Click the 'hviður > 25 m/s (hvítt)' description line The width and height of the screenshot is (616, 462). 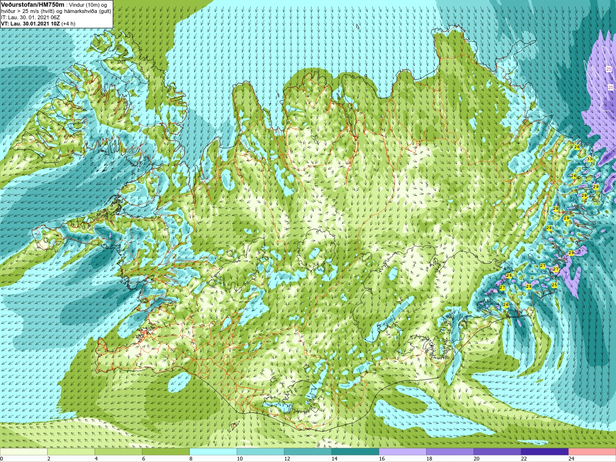(x=56, y=11)
